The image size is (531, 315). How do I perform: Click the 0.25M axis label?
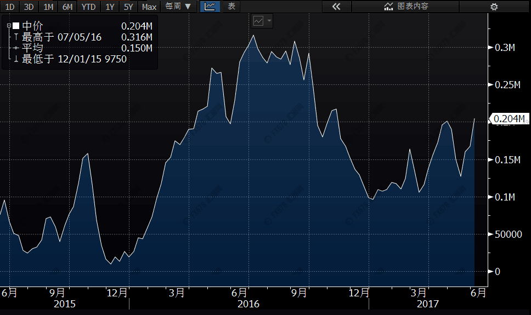507,85
